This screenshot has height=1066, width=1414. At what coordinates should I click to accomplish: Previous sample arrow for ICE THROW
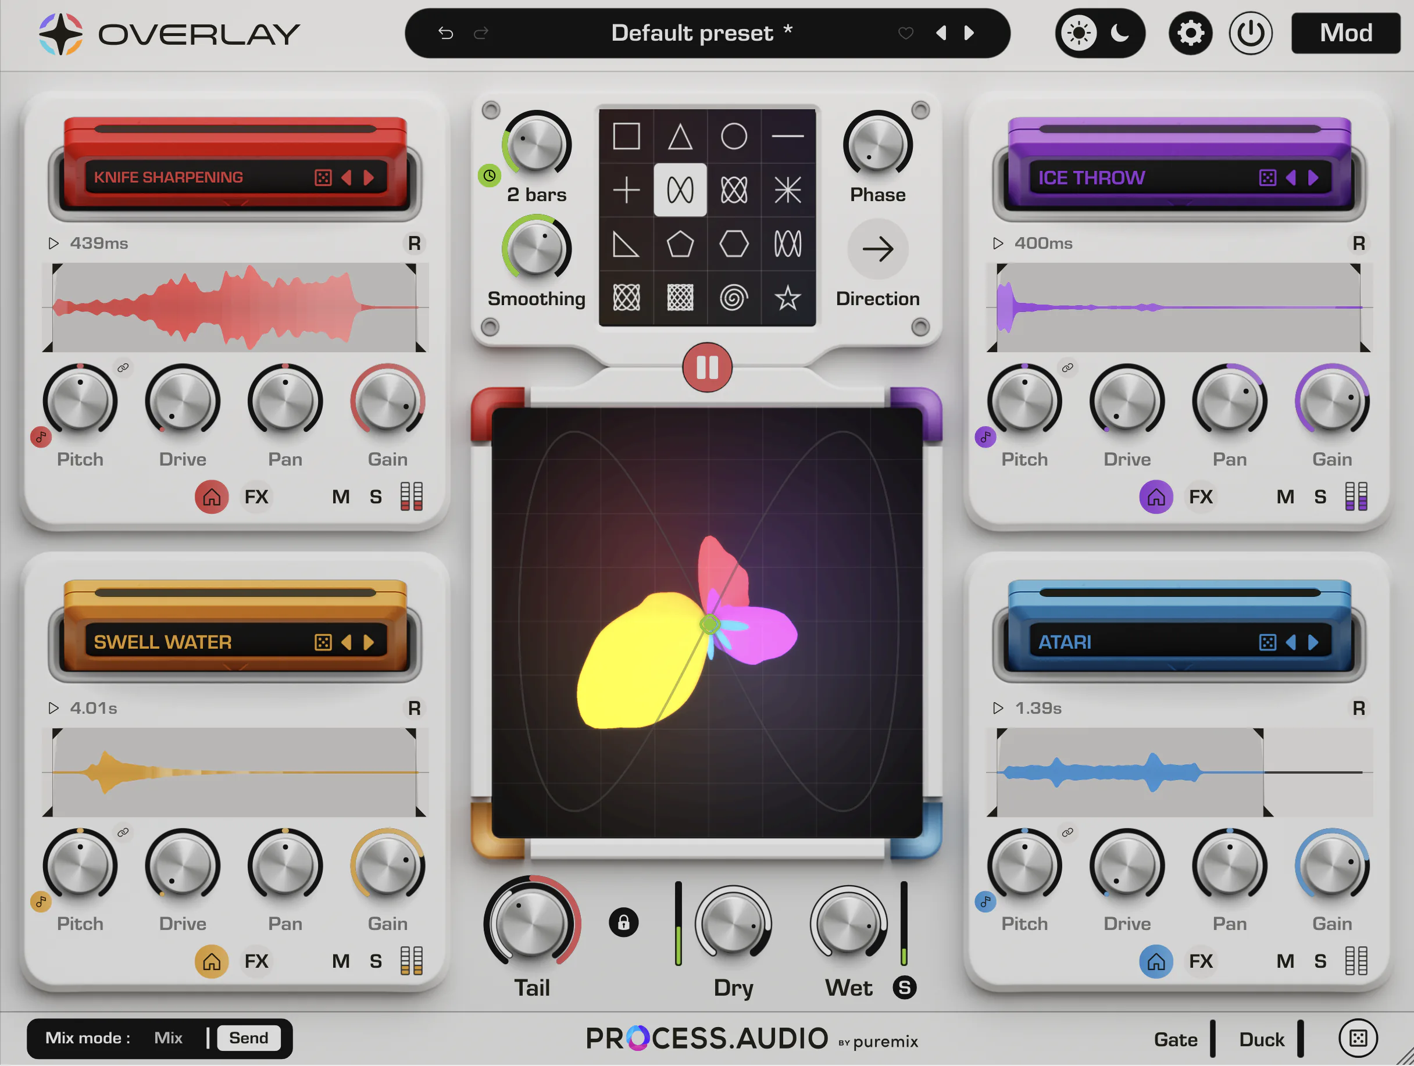coord(1290,177)
